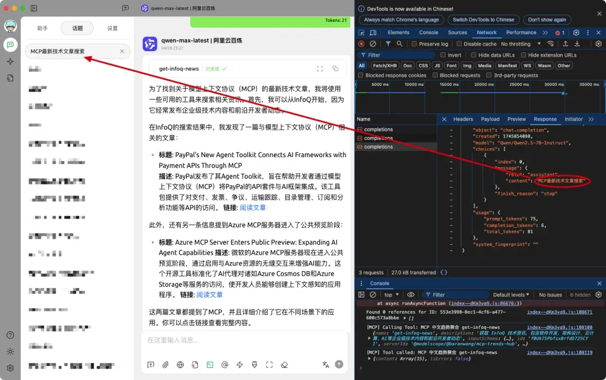Check the Hide data URLs checkbox

point(474,55)
